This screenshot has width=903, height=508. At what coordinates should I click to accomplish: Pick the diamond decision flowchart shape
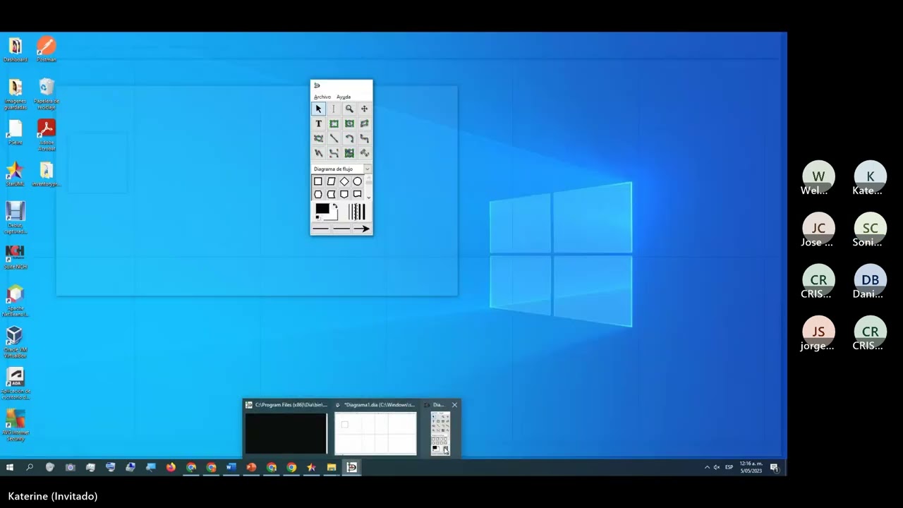click(344, 181)
